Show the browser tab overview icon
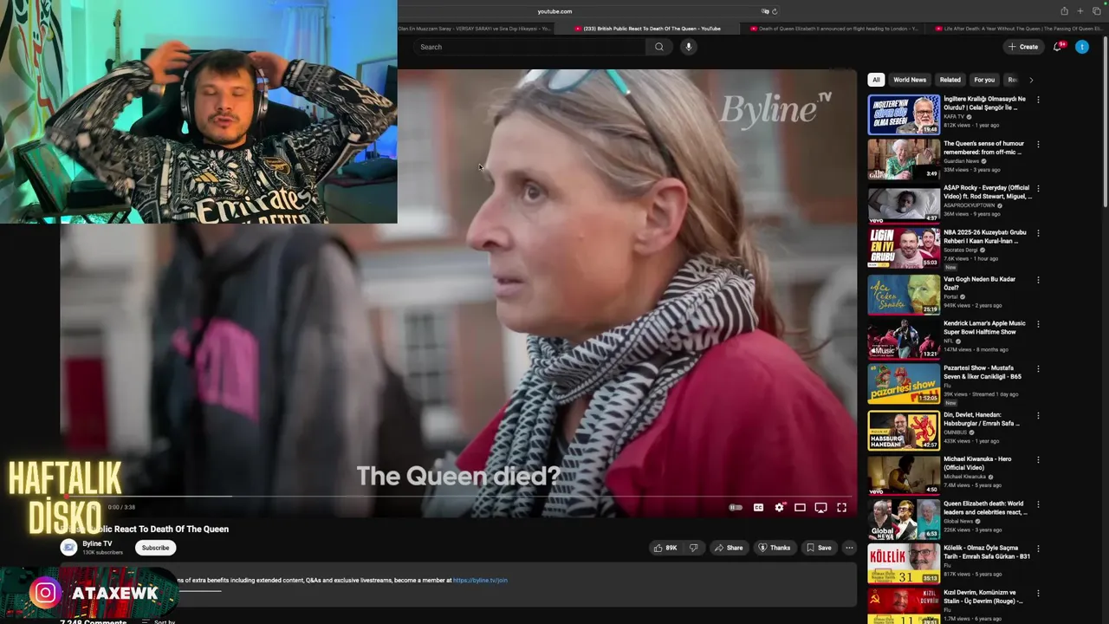This screenshot has width=1109, height=624. [x=1095, y=11]
